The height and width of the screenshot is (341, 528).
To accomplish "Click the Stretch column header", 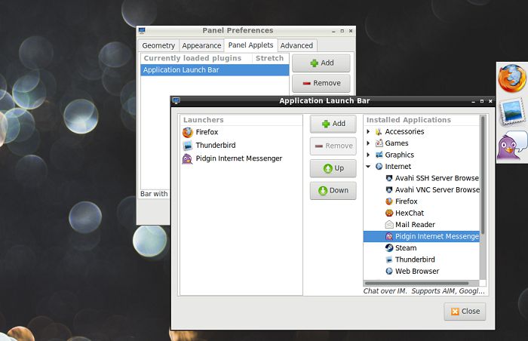I will 270,58.
